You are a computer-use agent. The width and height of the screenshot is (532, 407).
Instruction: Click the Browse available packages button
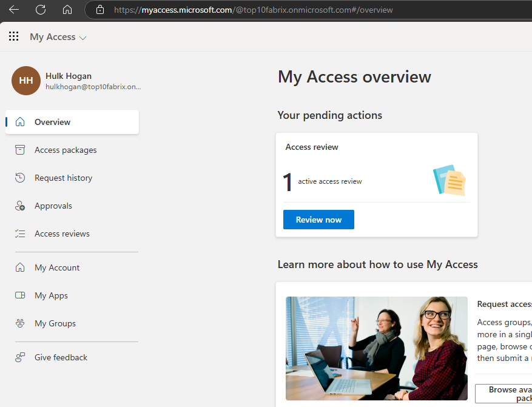[503, 394]
